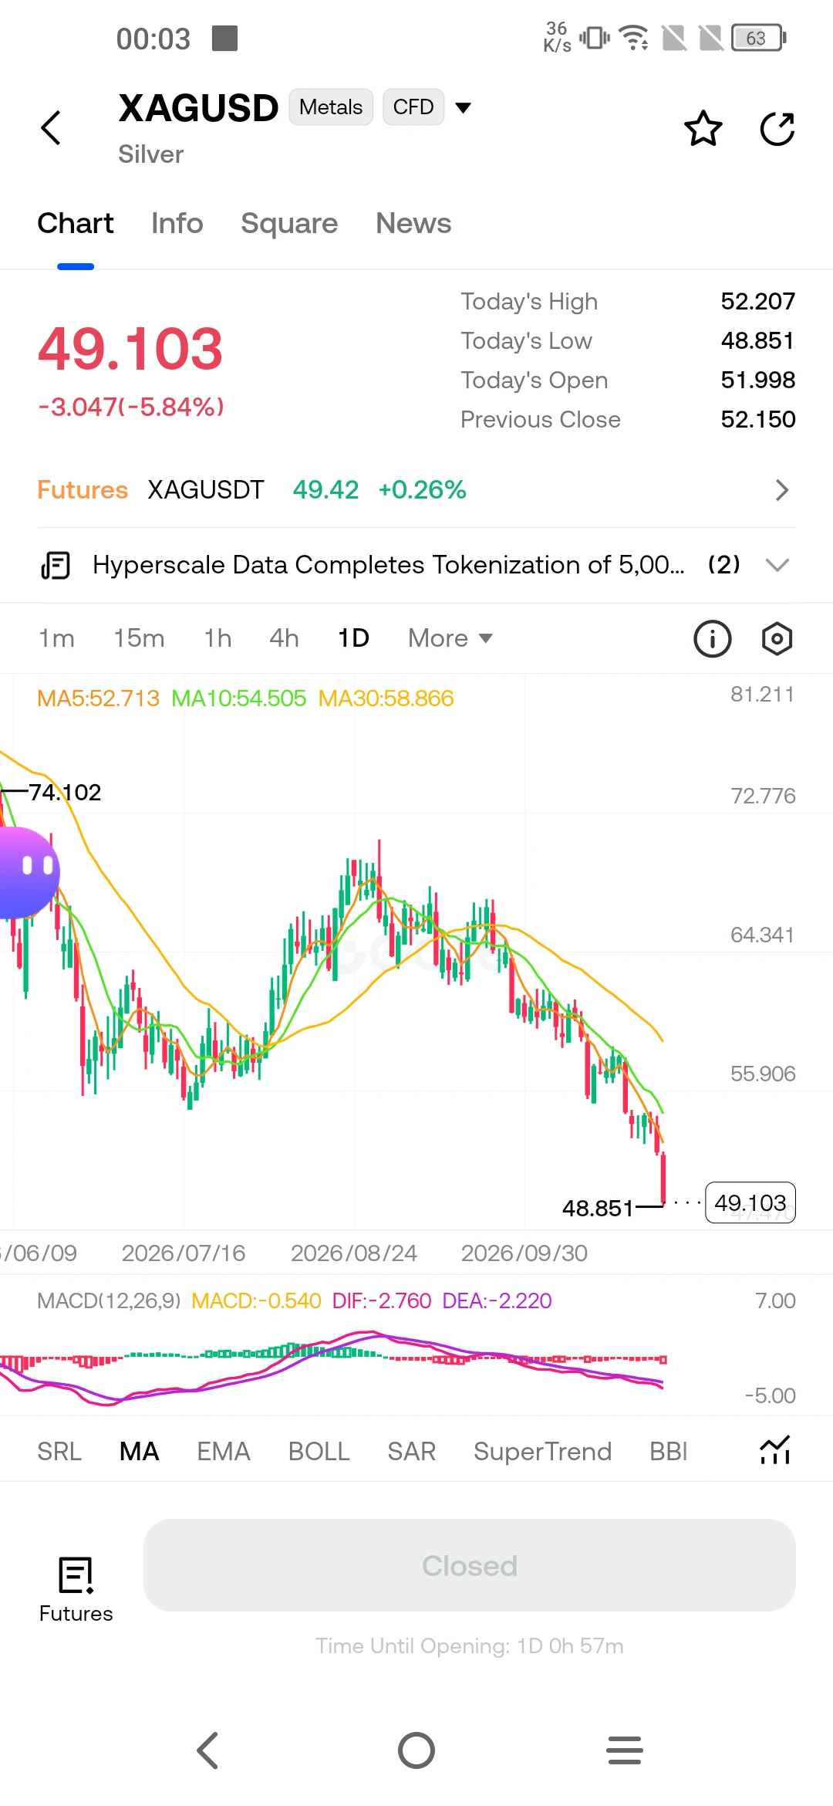The image size is (833, 1806).
Task: Open indicator settings chart icon
Action: 775,1450
